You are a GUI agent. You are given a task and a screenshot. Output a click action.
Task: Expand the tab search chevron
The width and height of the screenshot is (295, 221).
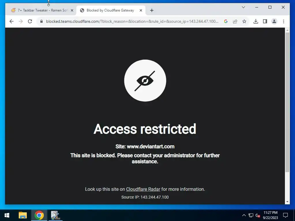click(x=243, y=7)
